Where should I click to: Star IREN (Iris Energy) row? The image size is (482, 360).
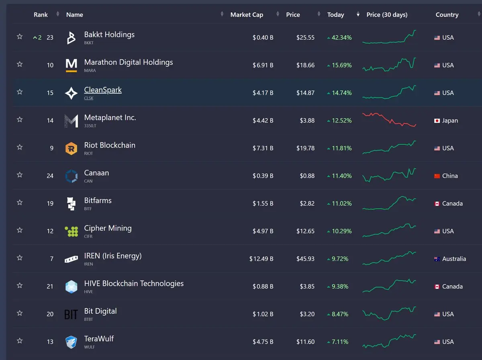pyautogui.click(x=19, y=258)
